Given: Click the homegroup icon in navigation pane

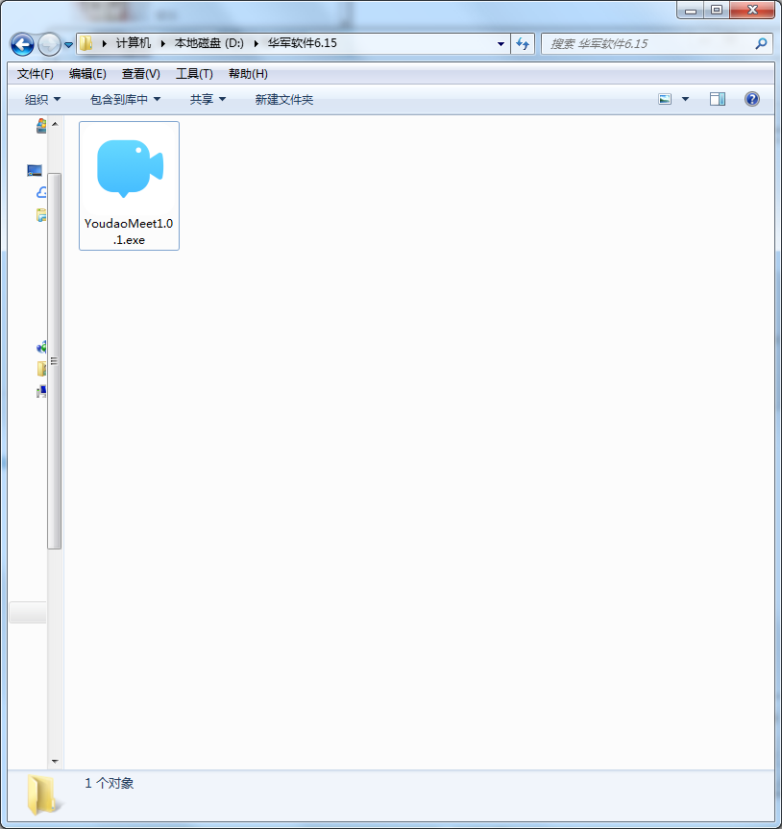Looking at the screenshot, I should pos(41,347).
